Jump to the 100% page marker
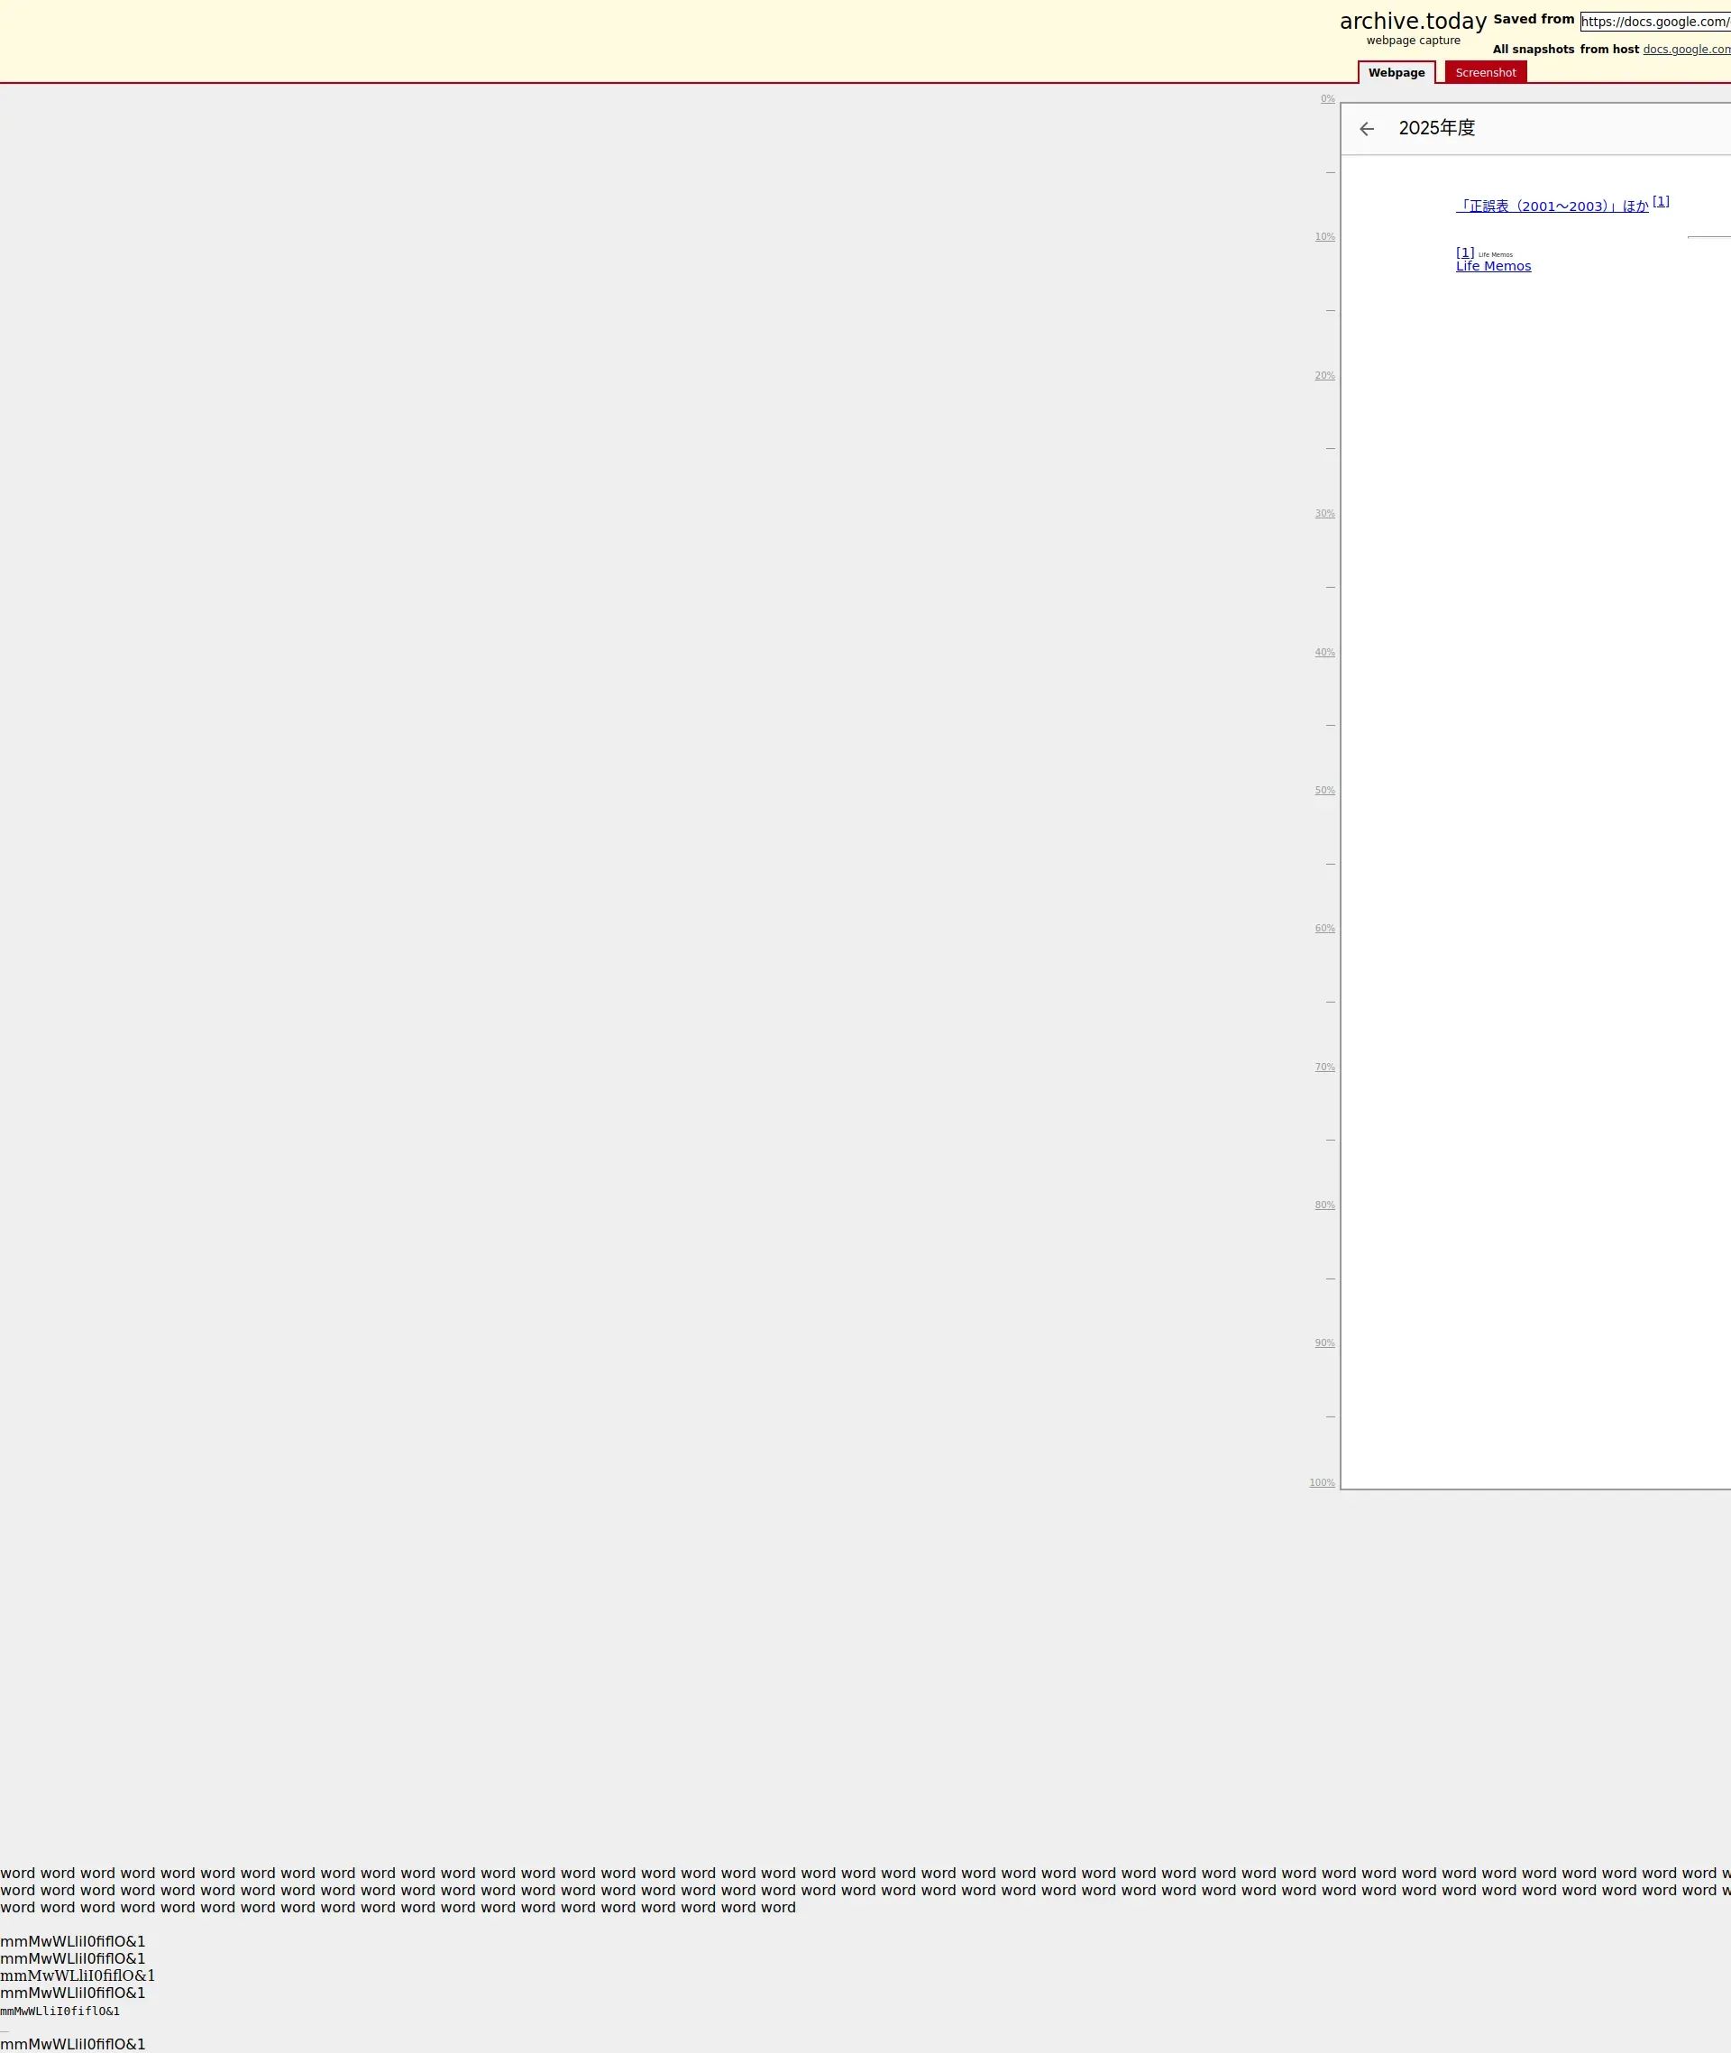This screenshot has width=1731, height=2053. tap(1322, 1483)
